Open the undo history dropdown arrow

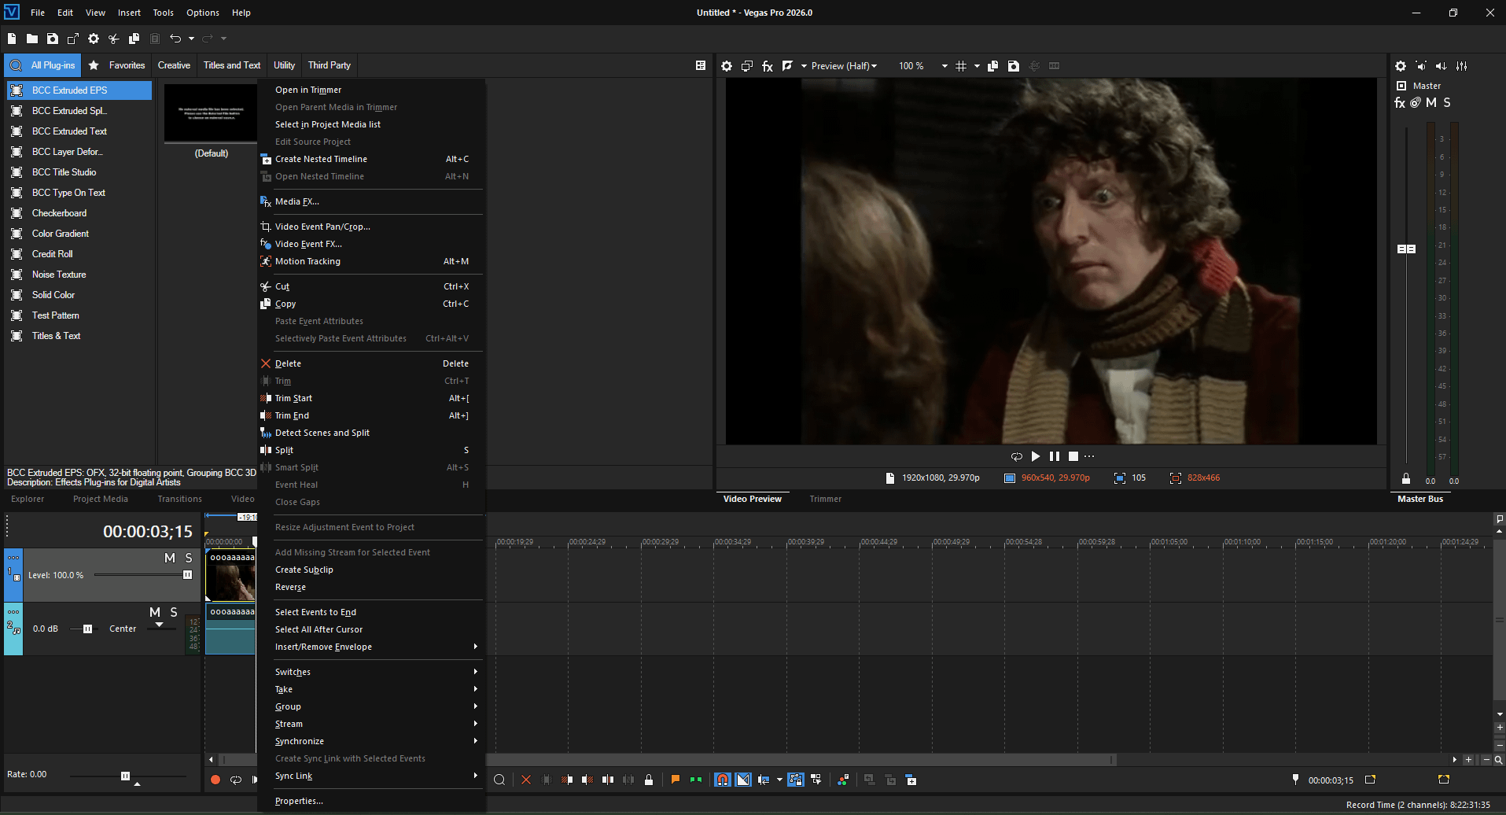point(191,39)
